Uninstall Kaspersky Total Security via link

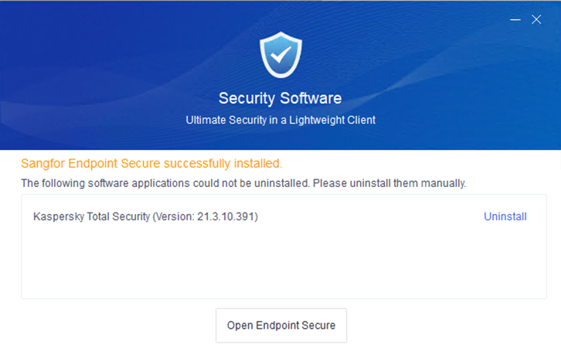(x=505, y=216)
